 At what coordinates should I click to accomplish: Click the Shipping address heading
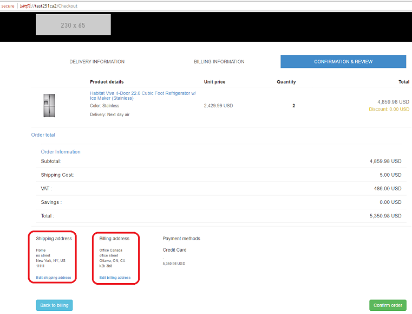click(x=54, y=239)
